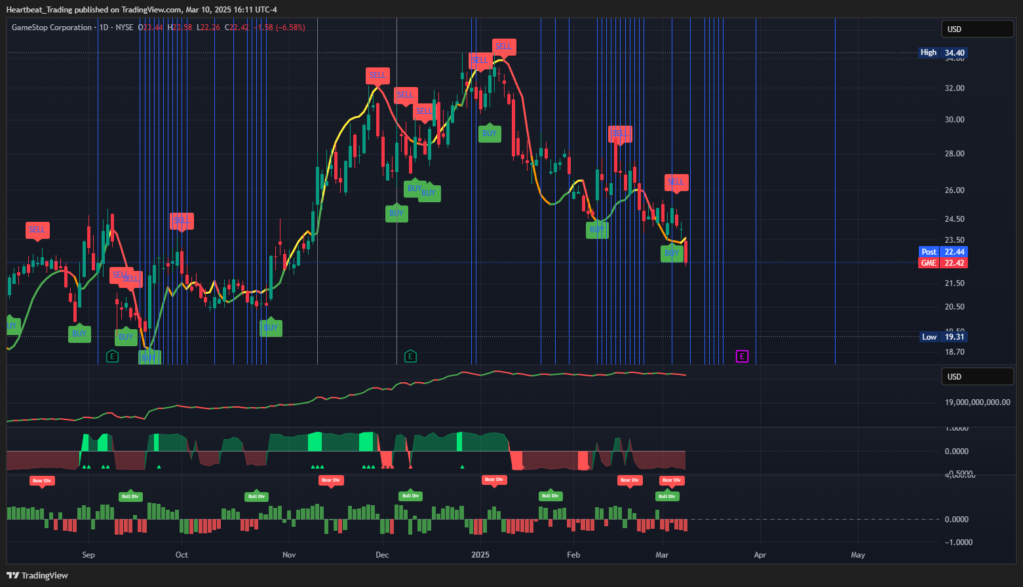Image resolution: width=1023 pixels, height=587 pixels.
Task: Click the 21.50 price axis value
Action: tap(954, 283)
